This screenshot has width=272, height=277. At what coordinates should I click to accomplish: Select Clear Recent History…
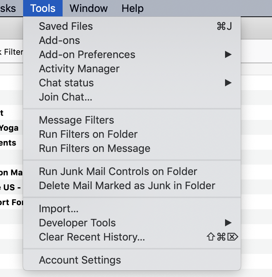pos(92,237)
